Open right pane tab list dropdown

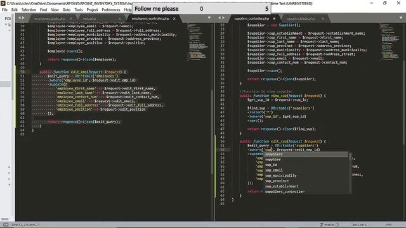click(401, 18)
